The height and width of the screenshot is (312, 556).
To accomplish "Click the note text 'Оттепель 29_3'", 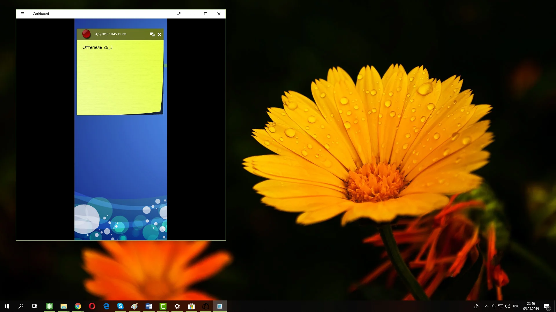I will (98, 47).
